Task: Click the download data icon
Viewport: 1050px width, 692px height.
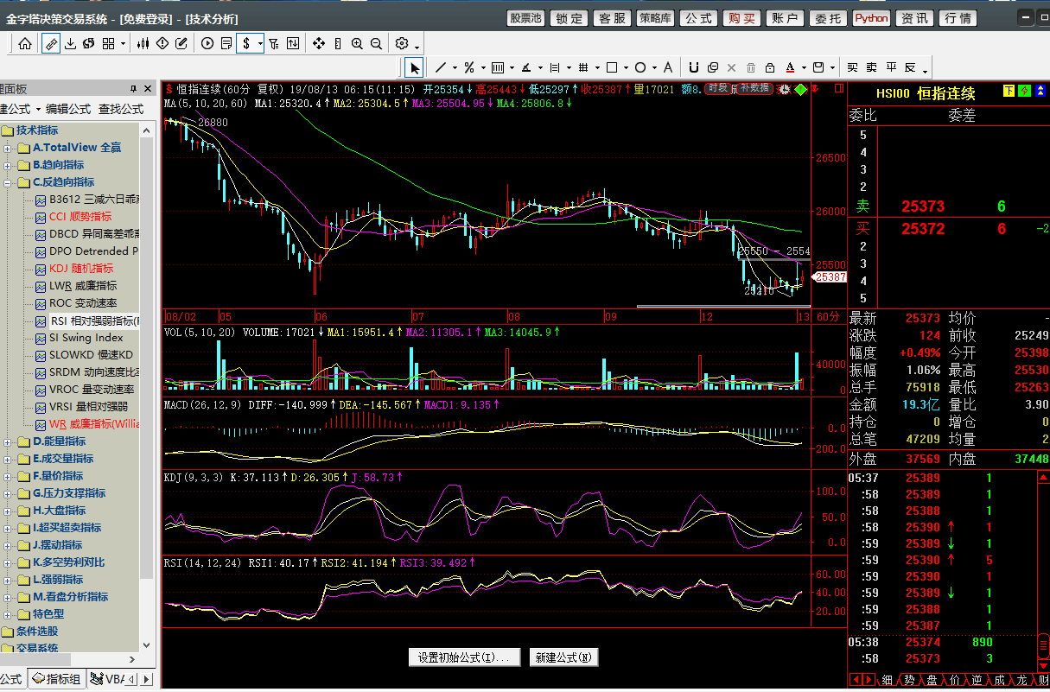Action: [x=71, y=43]
